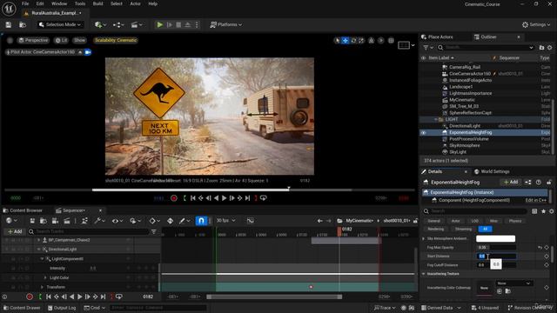The image size is (557, 313).
Task: Open the Selection Mode dropdown
Action: click(x=60, y=24)
